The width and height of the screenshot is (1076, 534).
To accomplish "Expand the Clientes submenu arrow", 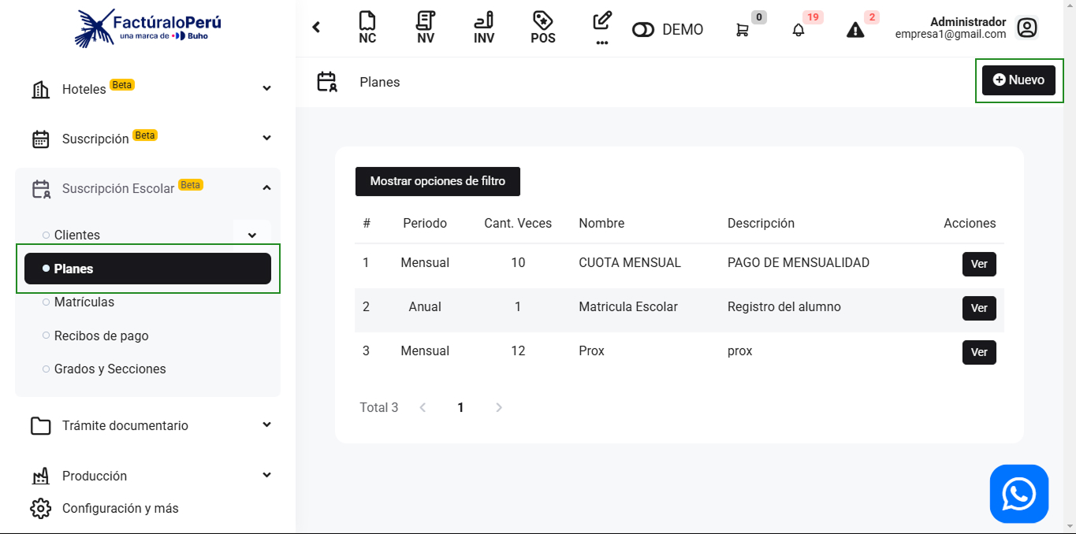I will point(252,235).
